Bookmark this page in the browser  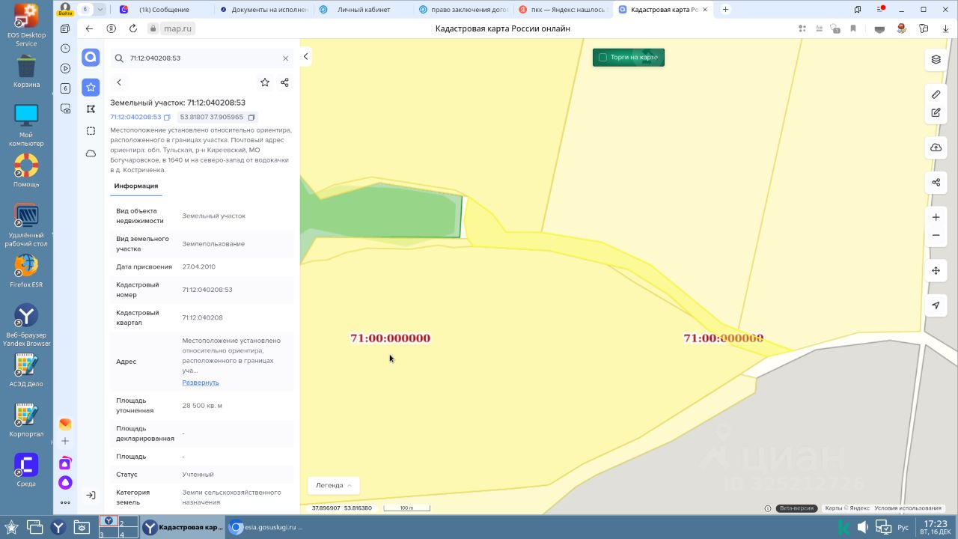point(852,28)
